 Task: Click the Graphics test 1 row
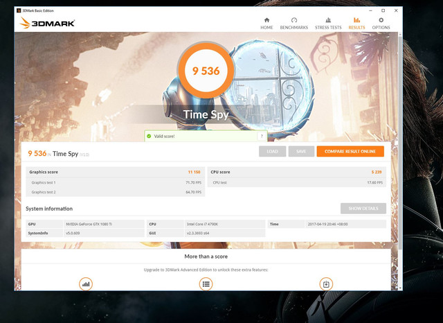tap(116, 182)
